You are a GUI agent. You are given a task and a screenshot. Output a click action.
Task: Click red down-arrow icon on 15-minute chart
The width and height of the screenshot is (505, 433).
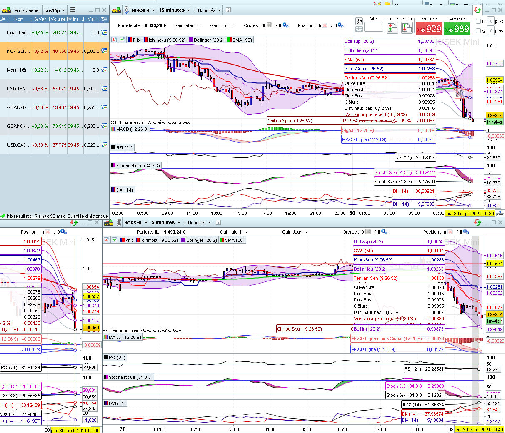[x=114, y=40]
